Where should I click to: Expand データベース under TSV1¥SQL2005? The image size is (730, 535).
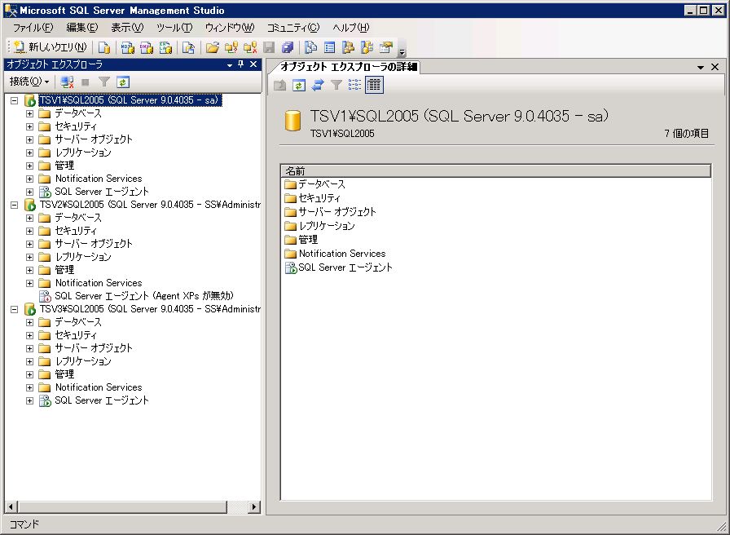(30, 113)
